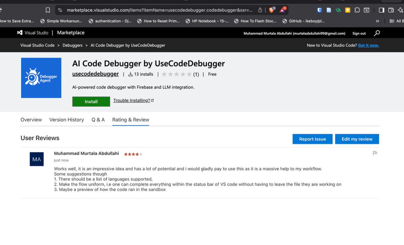This screenshot has width=404, height=245.
Task: Switch to the Version History tab
Action: (x=67, y=120)
